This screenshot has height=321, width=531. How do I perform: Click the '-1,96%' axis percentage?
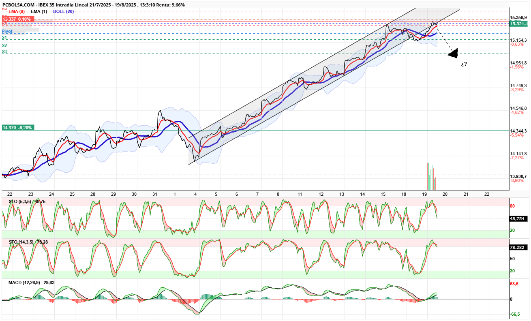pos(516,67)
